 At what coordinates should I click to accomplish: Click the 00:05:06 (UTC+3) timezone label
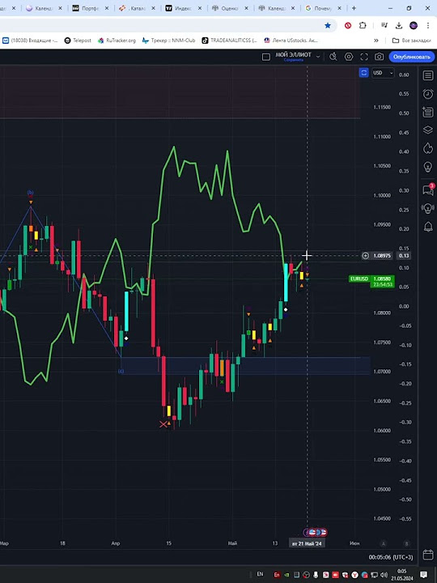[391, 557]
